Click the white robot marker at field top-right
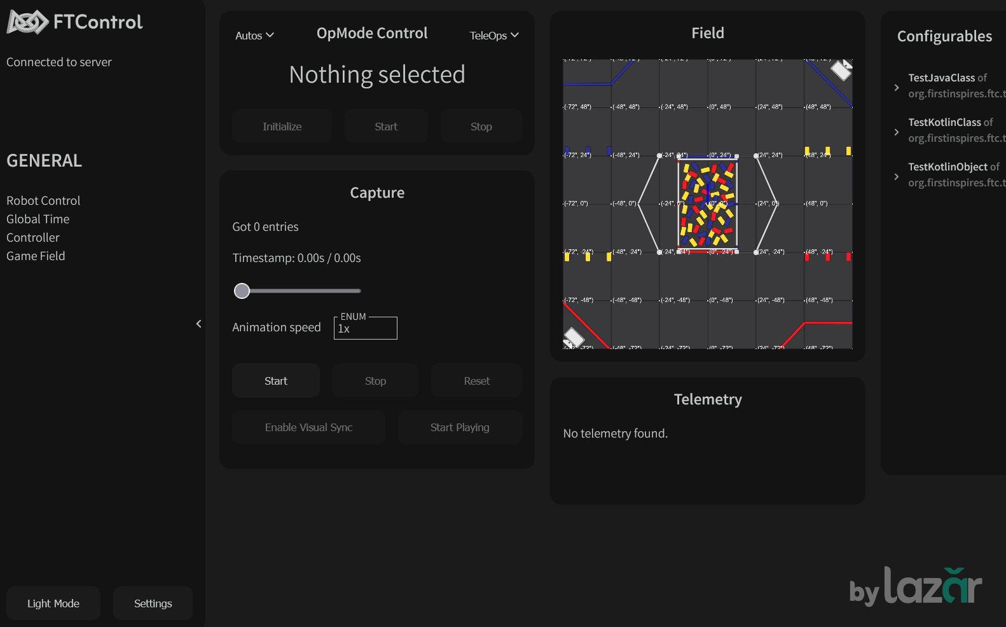This screenshot has width=1006, height=627. point(841,70)
